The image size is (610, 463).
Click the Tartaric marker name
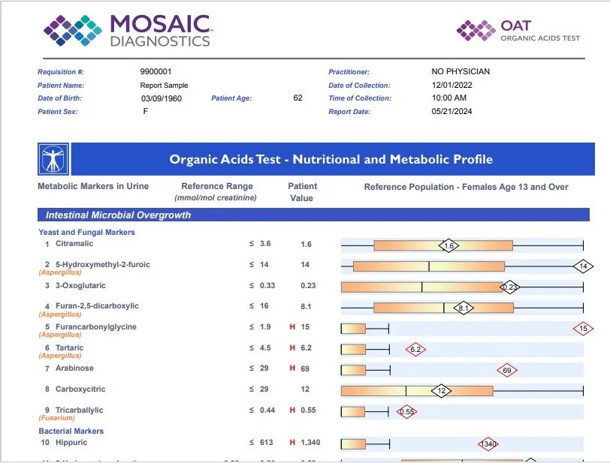pos(70,348)
